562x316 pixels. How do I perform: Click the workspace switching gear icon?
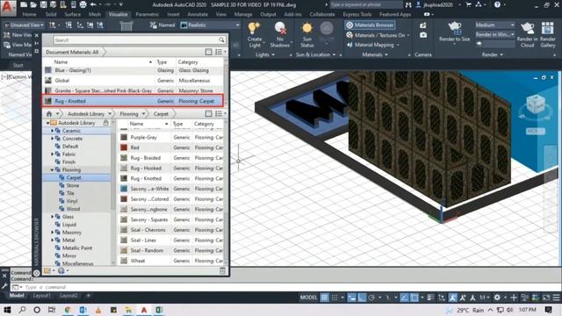point(497,298)
